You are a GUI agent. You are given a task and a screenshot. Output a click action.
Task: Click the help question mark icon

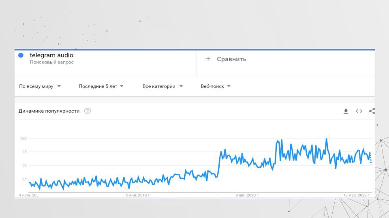[x=87, y=111]
